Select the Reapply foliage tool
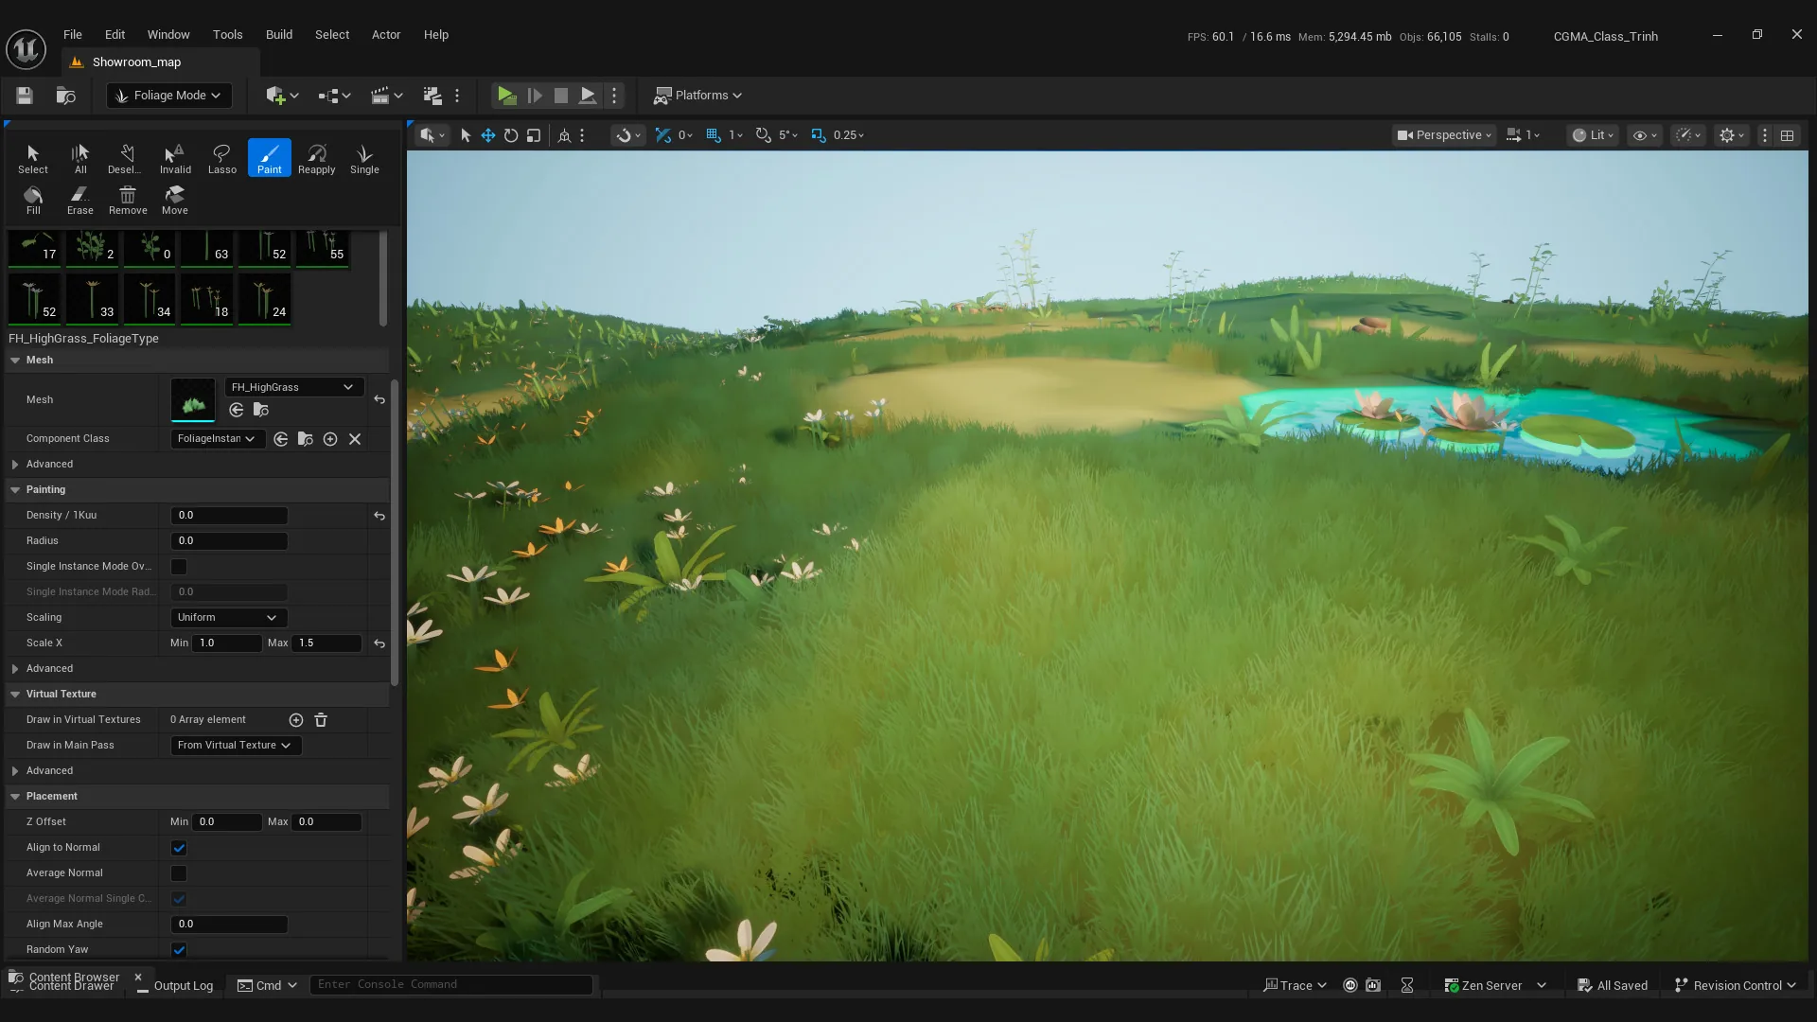Image resolution: width=1817 pixels, height=1022 pixels. (316, 158)
